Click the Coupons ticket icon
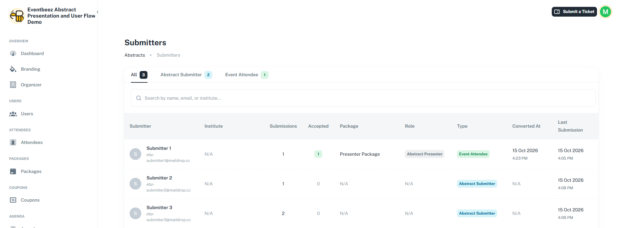625x228 pixels. pos(13,200)
